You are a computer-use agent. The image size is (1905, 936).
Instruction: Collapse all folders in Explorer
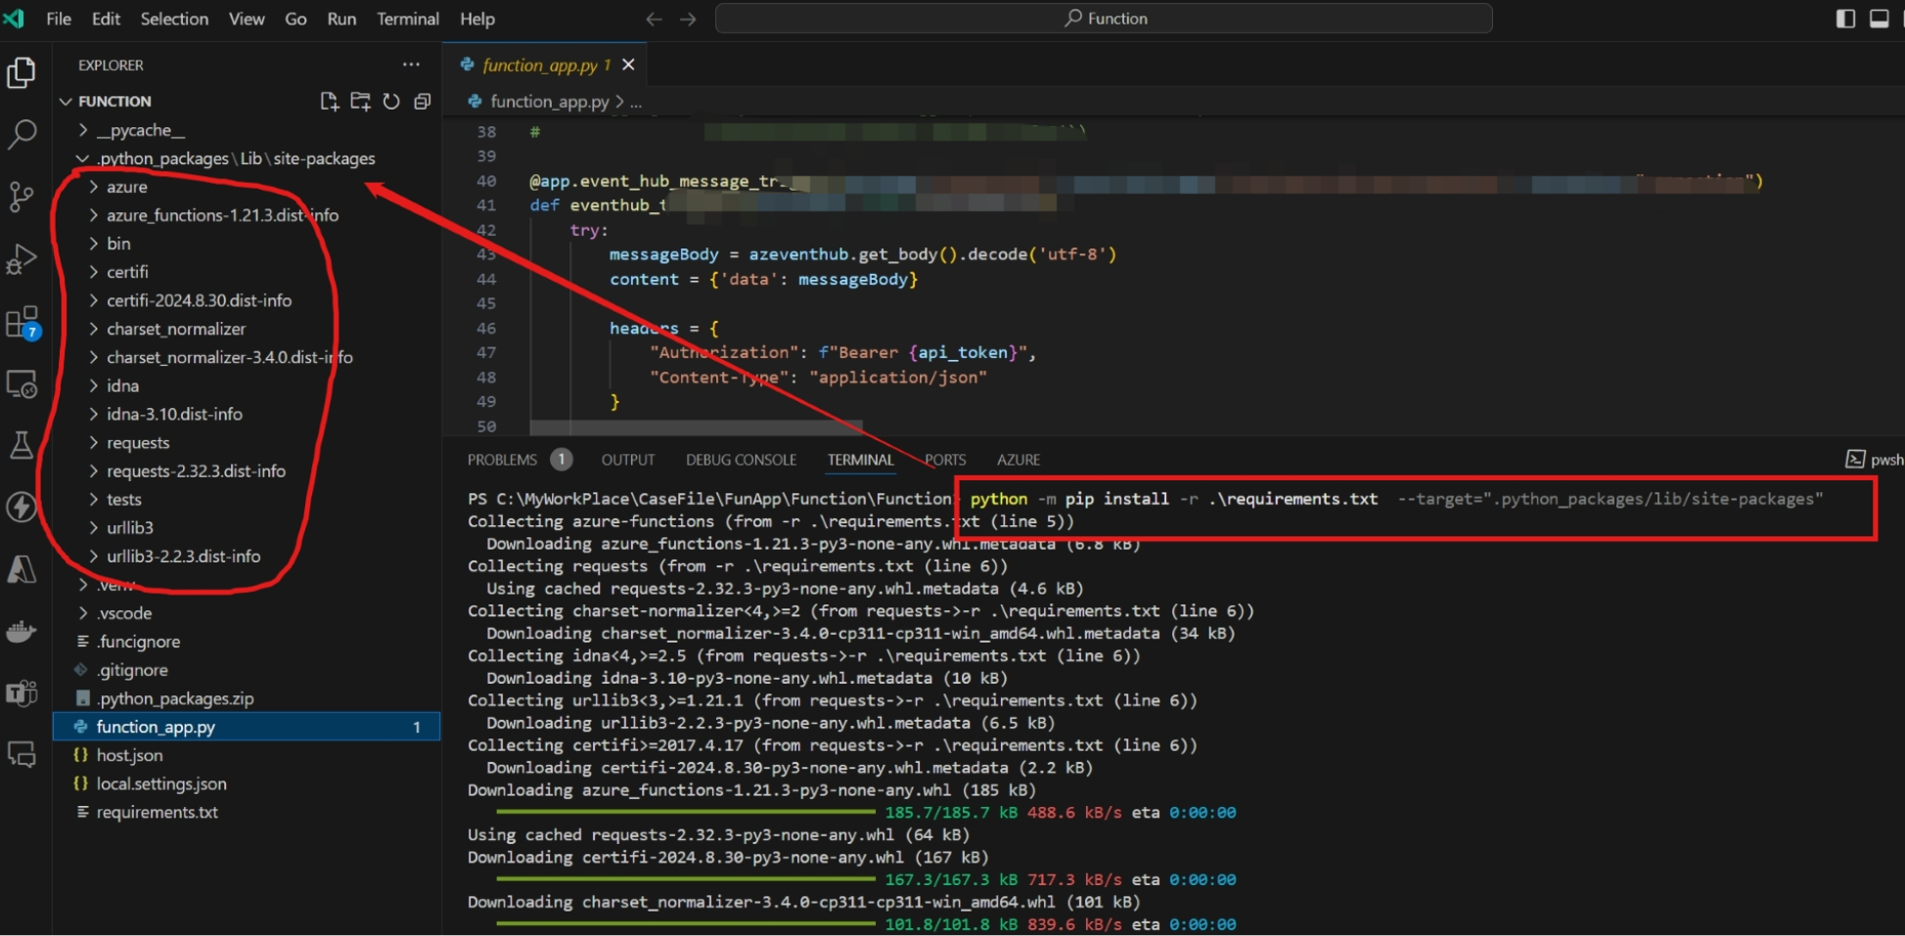tap(422, 101)
